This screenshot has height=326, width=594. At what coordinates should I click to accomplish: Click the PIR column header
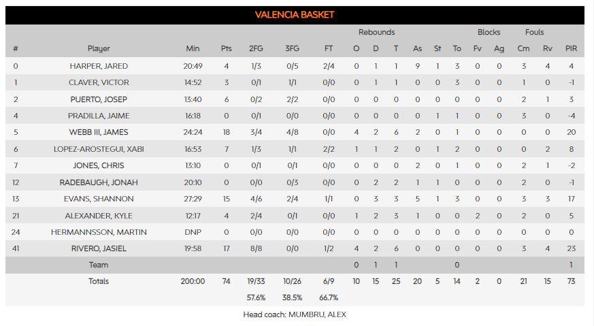tap(571, 48)
